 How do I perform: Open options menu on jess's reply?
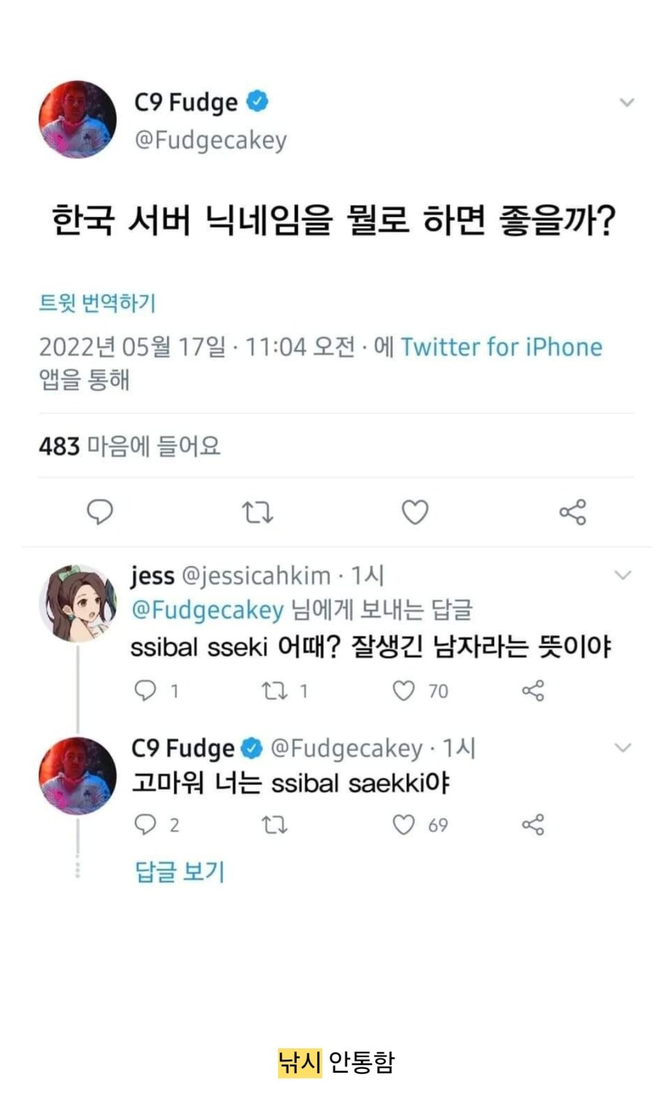tap(624, 574)
